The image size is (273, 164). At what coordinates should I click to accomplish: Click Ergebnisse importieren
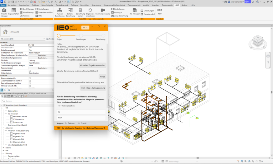[x=90, y=12]
